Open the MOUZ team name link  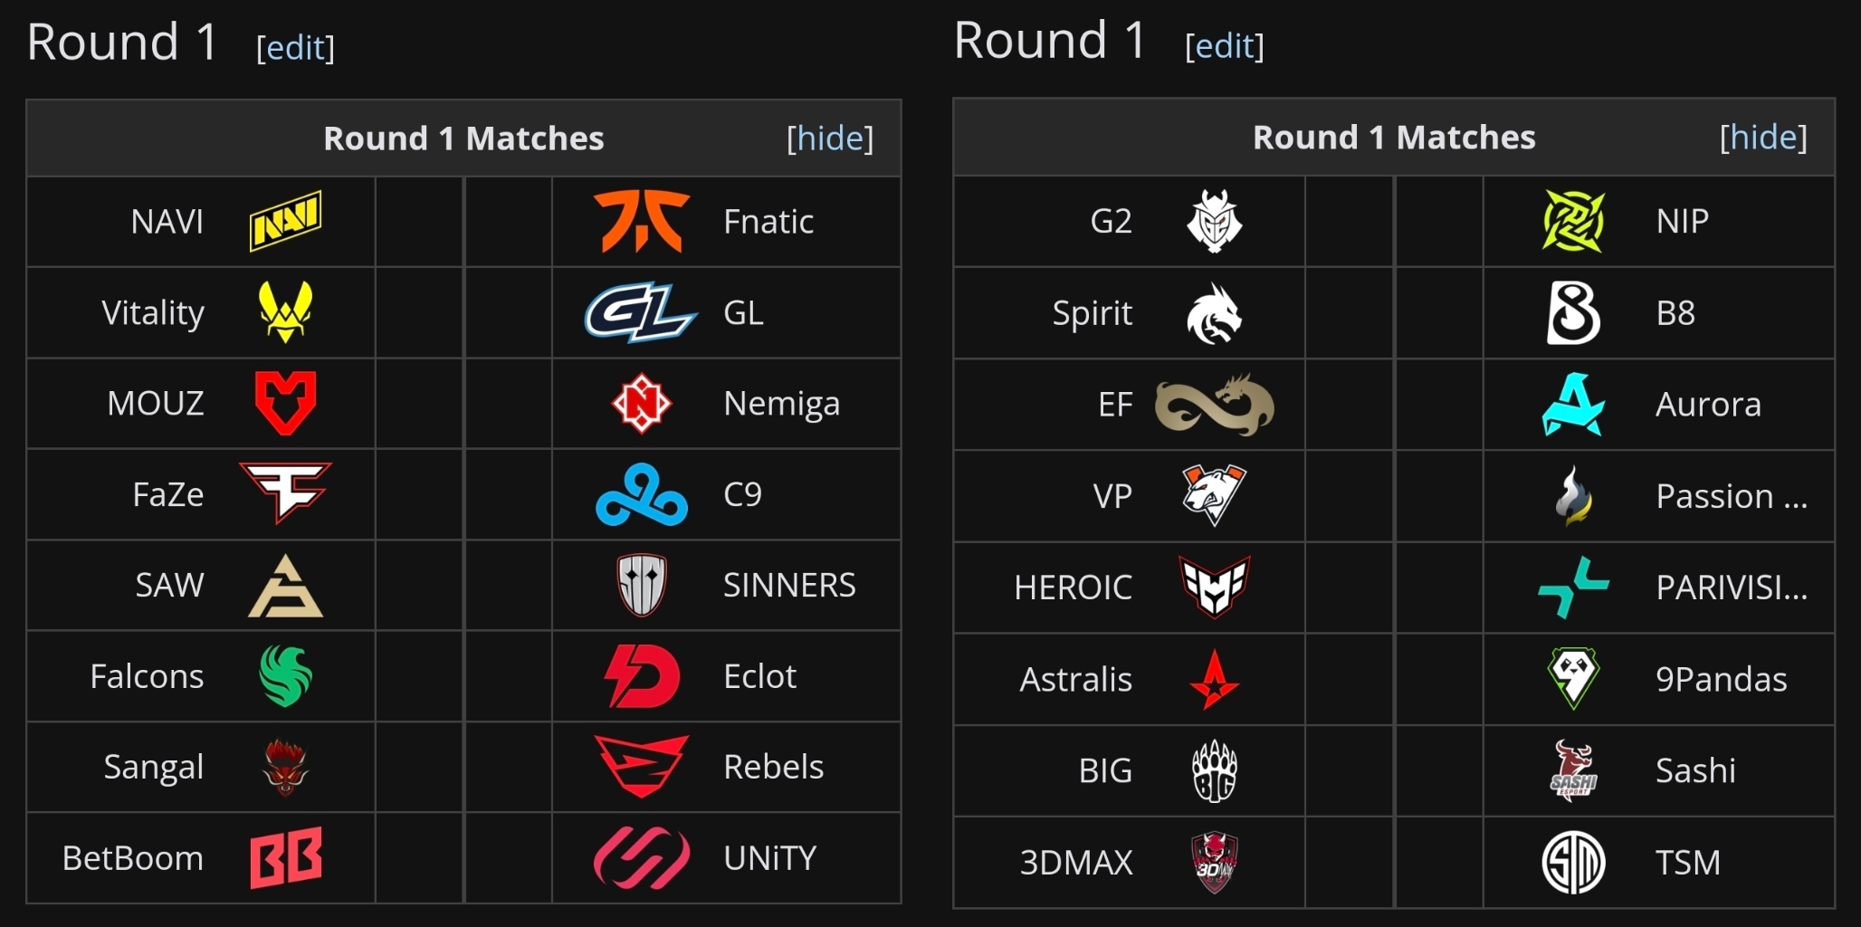click(x=156, y=403)
